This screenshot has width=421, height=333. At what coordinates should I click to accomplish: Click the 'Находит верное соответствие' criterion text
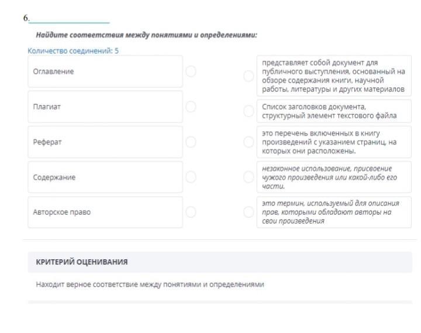click(150, 284)
